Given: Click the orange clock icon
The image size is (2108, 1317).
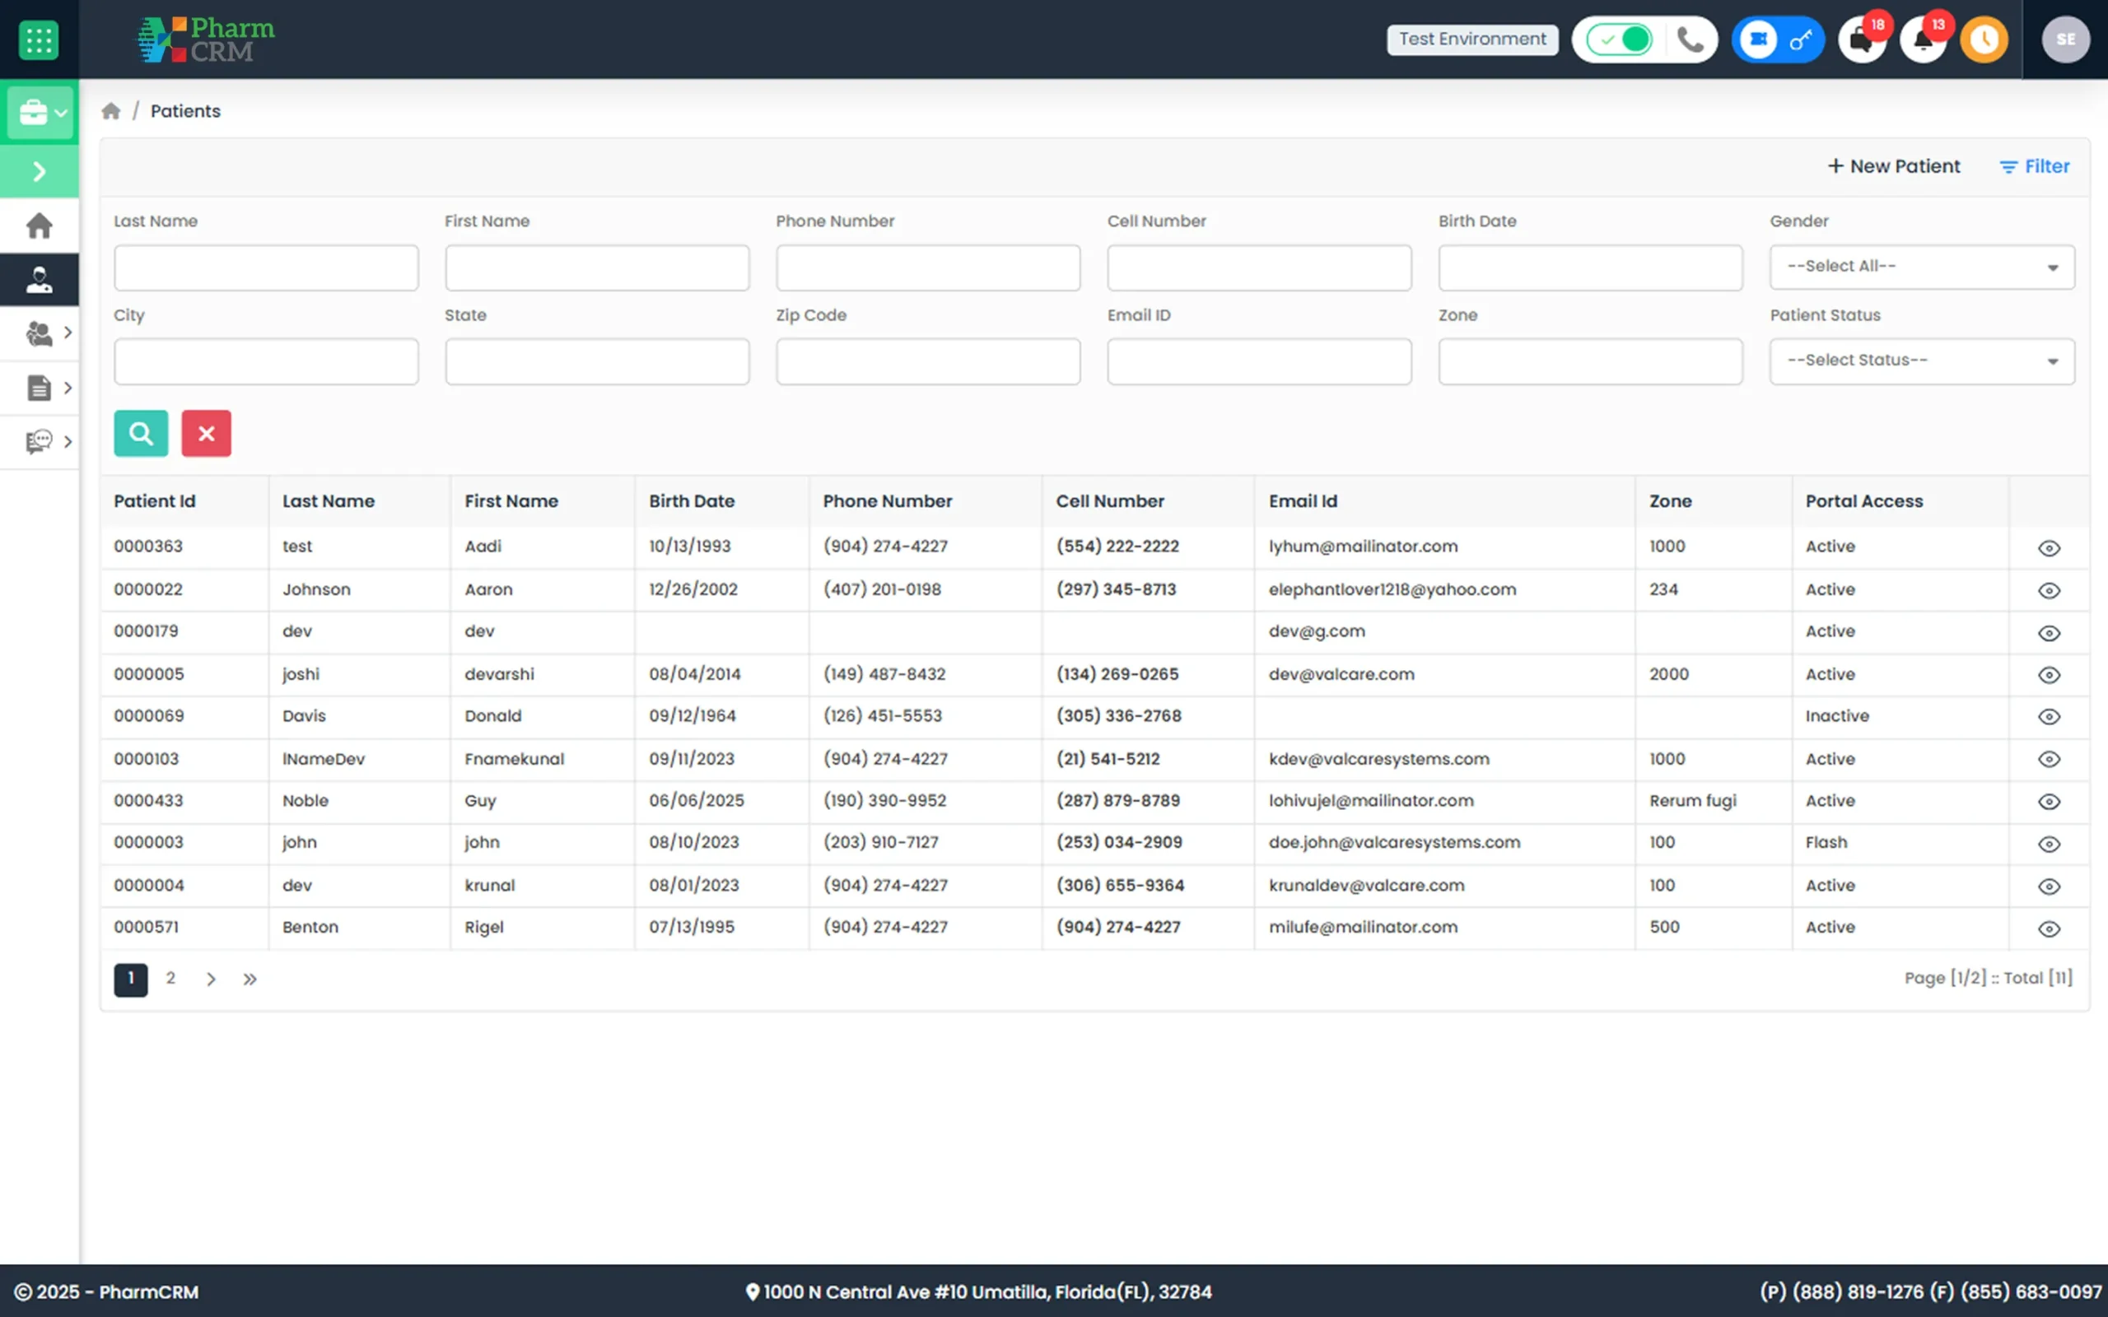Looking at the screenshot, I should (x=1984, y=40).
